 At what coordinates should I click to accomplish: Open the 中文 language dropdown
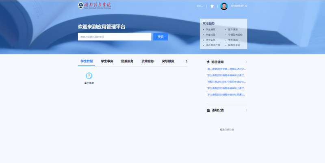(x=199, y=6)
